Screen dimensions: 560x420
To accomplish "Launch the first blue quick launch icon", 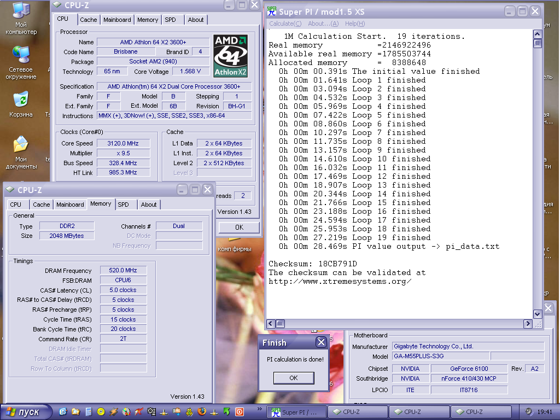I will 63,412.
